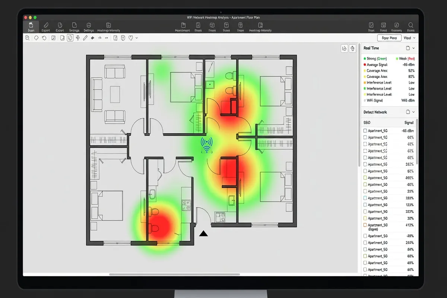Select the polygon shape tool in secondary toolbar
This screenshot has width=447, height=298.
click(37, 38)
